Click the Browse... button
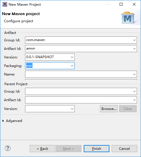The width and height of the screenshot is (141, 157). 109,109
